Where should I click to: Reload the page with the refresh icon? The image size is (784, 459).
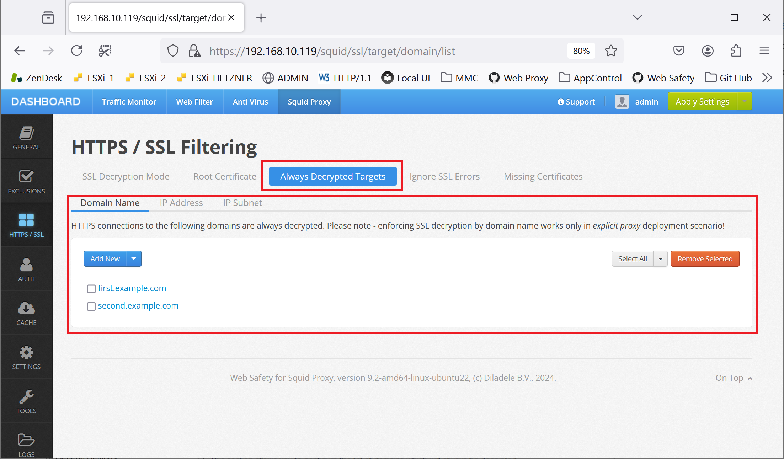pyautogui.click(x=77, y=51)
